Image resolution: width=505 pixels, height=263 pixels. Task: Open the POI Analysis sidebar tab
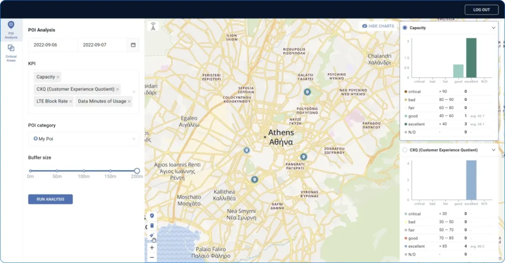click(11, 30)
